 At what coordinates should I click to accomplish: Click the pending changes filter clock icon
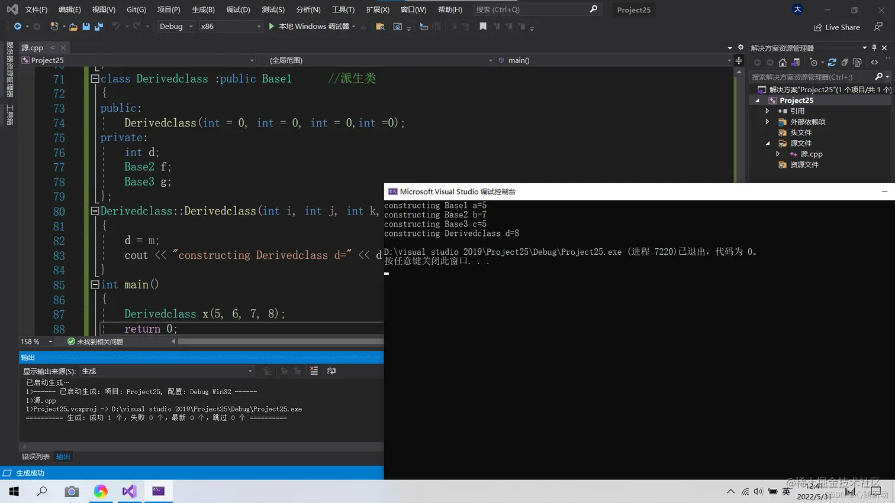click(814, 63)
